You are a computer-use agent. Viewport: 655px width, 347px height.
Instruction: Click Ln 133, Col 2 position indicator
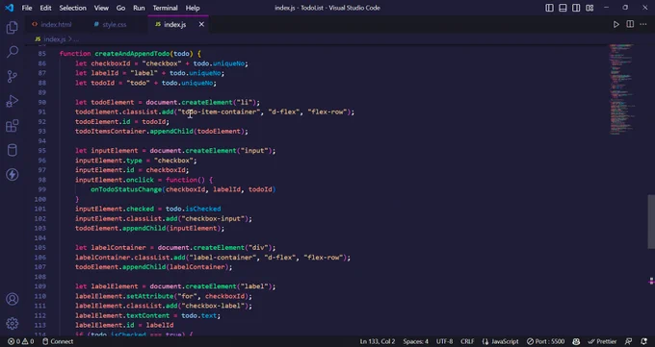pyautogui.click(x=378, y=341)
